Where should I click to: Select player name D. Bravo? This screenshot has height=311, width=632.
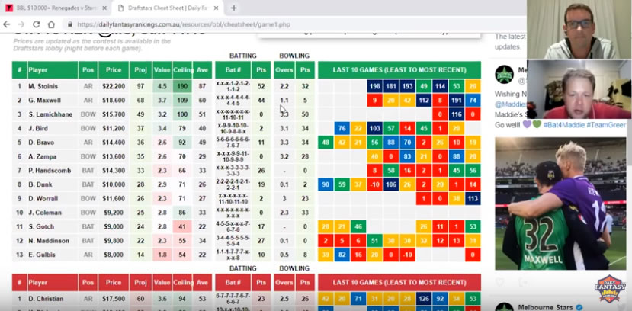click(x=41, y=143)
